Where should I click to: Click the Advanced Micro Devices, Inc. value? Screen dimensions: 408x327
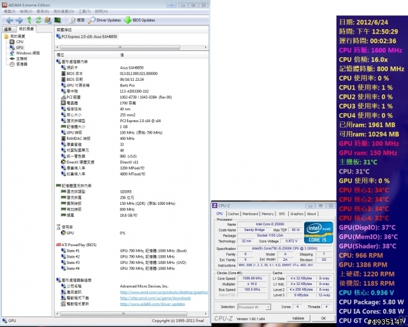(x=144, y=286)
